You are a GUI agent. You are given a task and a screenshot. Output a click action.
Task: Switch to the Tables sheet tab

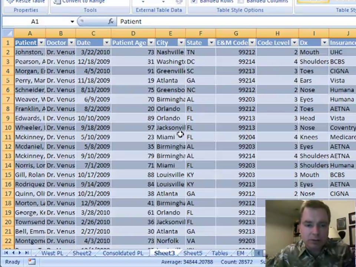[220, 253]
